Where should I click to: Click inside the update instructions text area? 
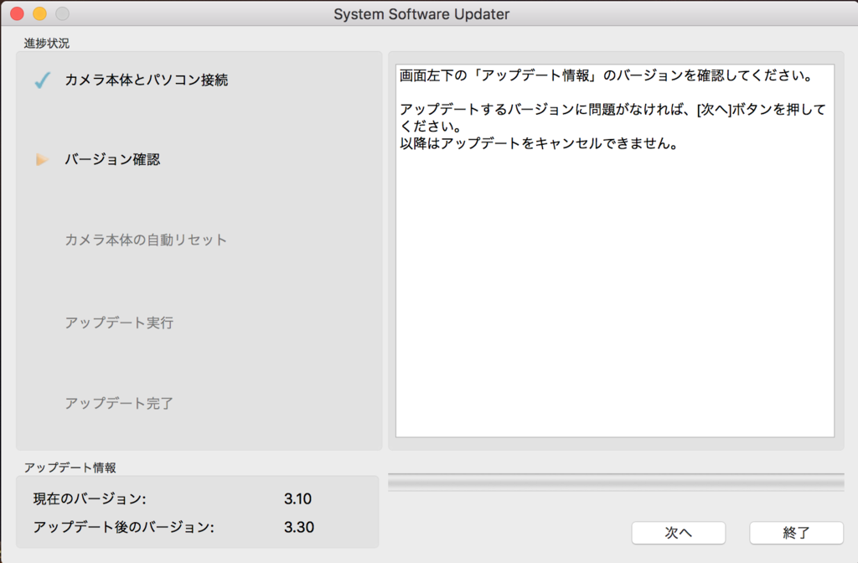(x=616, y=251)
